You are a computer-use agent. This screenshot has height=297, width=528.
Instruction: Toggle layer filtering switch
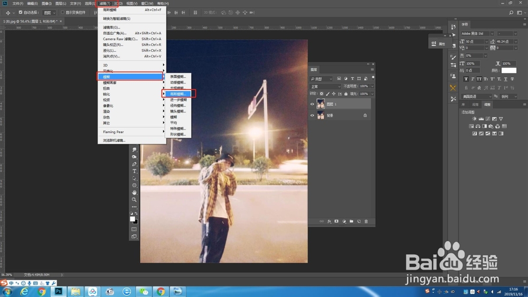point(373,78)
